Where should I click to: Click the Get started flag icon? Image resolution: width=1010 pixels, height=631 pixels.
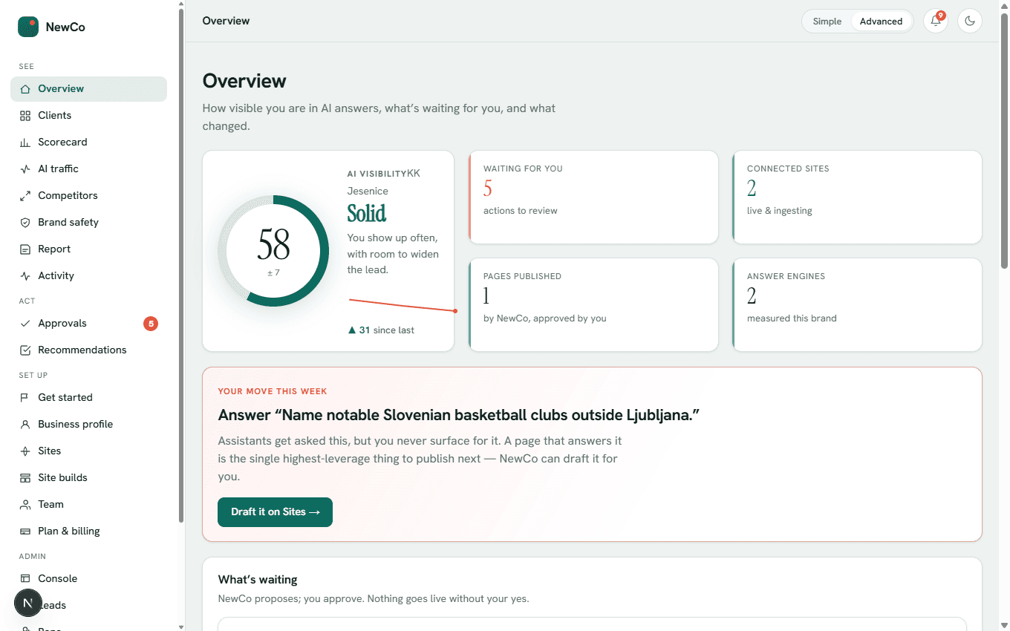25,398
